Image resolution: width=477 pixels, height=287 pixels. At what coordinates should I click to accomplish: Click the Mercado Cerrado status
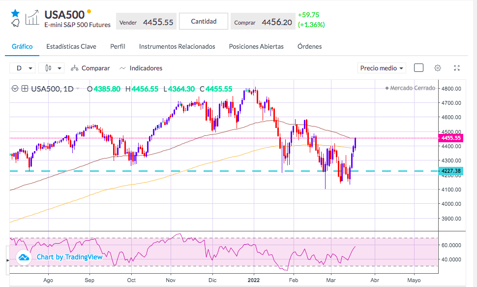[410, 88]
